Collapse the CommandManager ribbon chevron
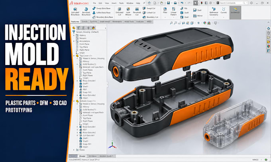Screen dimensions: 271x162 tap(268, 22)
